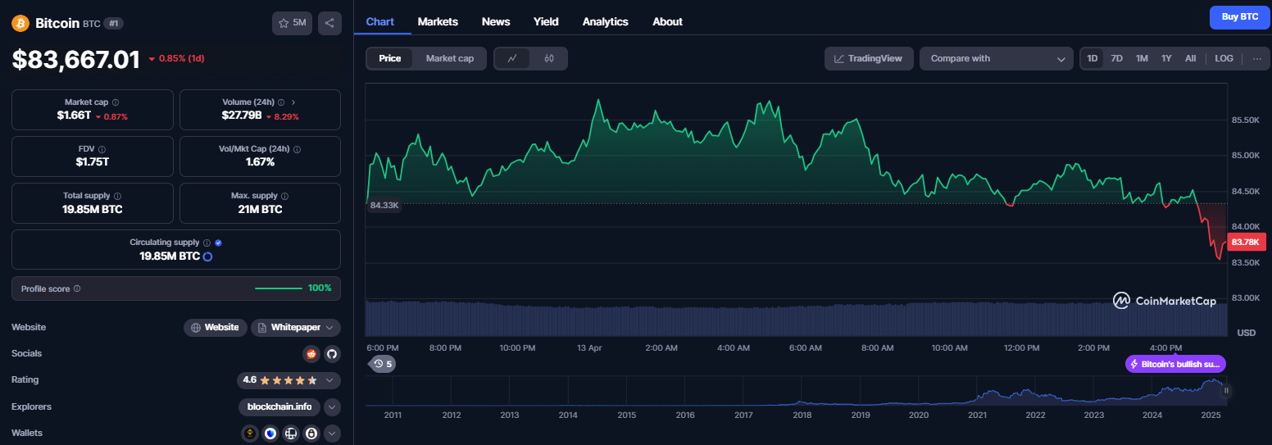
Task: Click 2021 on the history range timeline
Action: click(x=977, y=415)
